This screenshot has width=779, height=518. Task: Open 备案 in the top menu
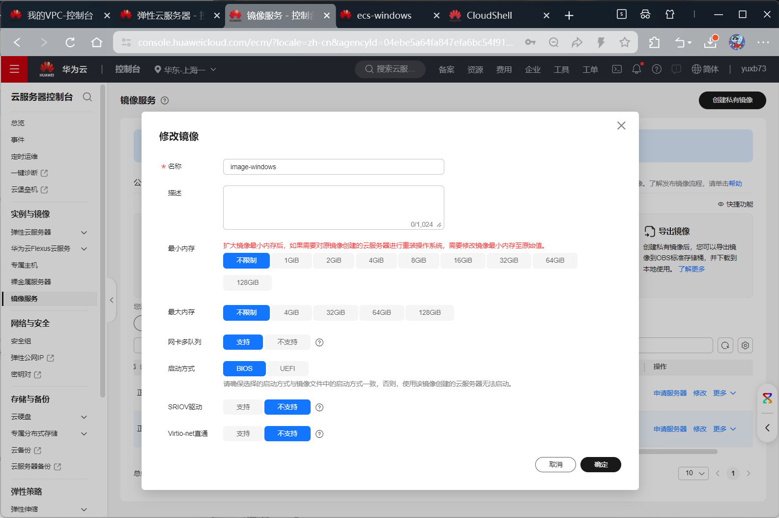(446, 69)
